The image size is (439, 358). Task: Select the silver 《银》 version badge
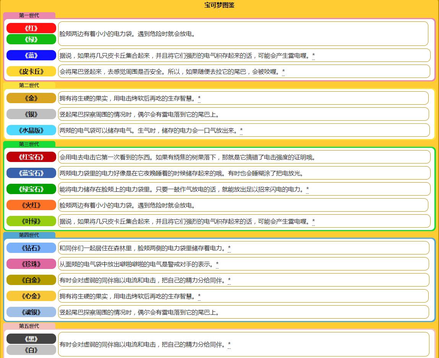click(31, 114)
